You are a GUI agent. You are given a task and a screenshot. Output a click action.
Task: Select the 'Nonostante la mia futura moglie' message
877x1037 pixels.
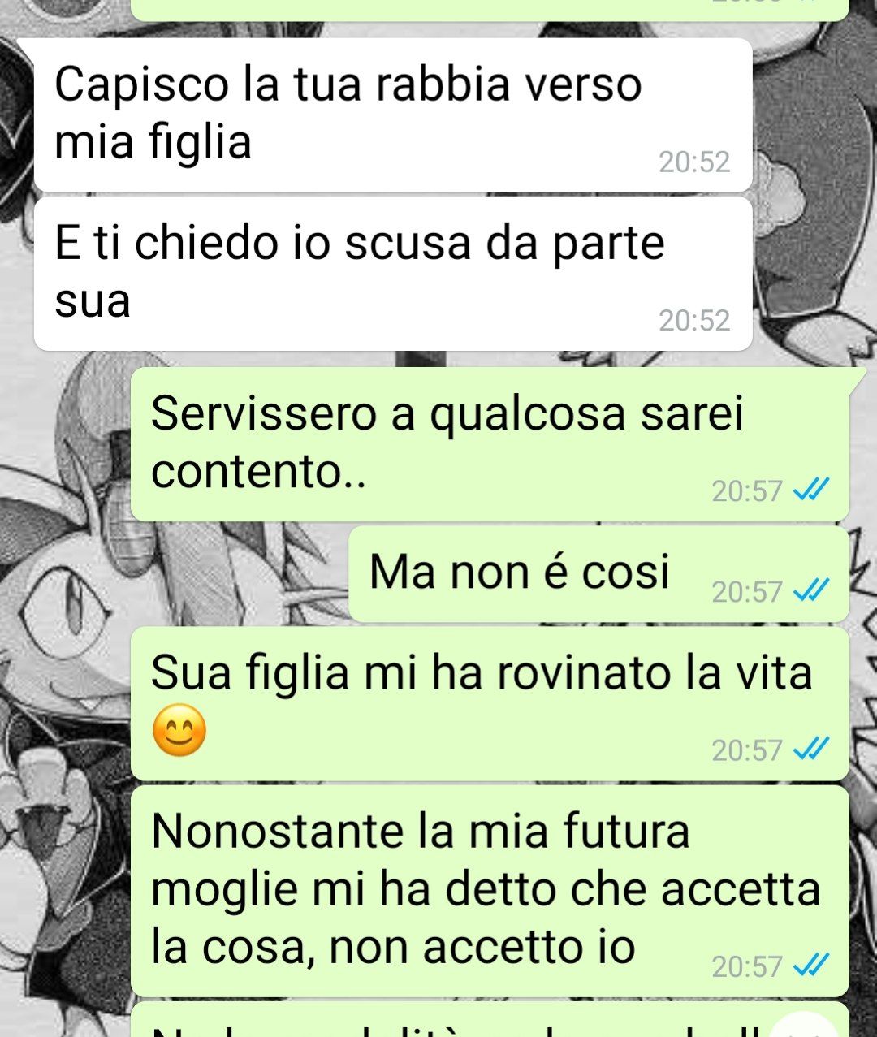(x=490, y=891)
